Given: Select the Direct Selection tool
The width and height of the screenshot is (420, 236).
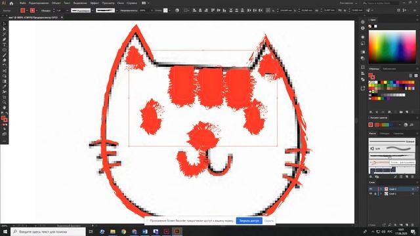Looking at the screenshot, I should [5, 29].
